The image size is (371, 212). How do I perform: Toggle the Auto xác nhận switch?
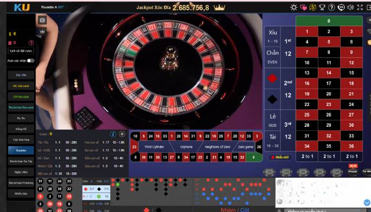tap(31, 61)
